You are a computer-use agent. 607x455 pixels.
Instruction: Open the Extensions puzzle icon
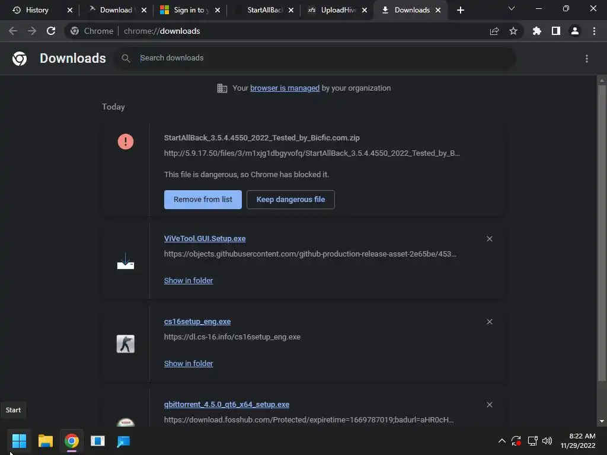point(537,31)
